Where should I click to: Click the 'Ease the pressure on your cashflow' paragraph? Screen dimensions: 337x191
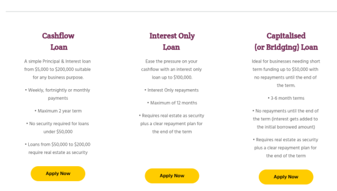point(172,69)
